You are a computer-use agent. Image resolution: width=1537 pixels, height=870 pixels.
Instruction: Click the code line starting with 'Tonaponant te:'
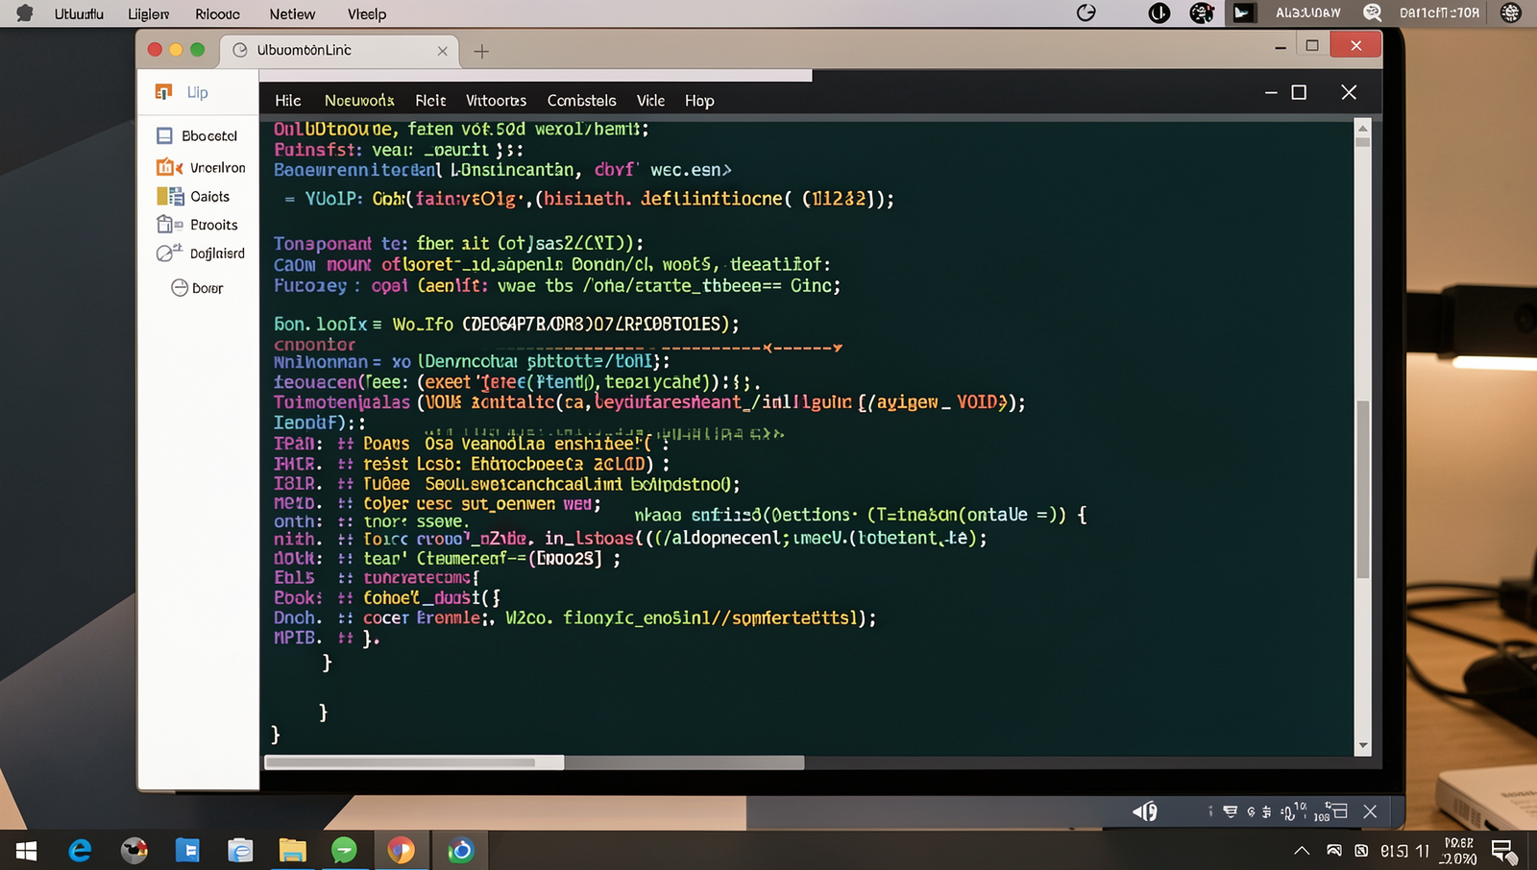[x=459, y=244]
